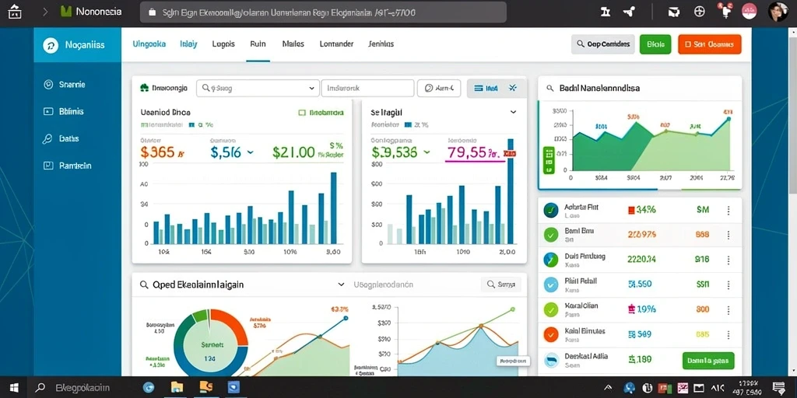Click the green Blola button
The height and width of the screenshot is (398, 797).
tap(655, 44)
